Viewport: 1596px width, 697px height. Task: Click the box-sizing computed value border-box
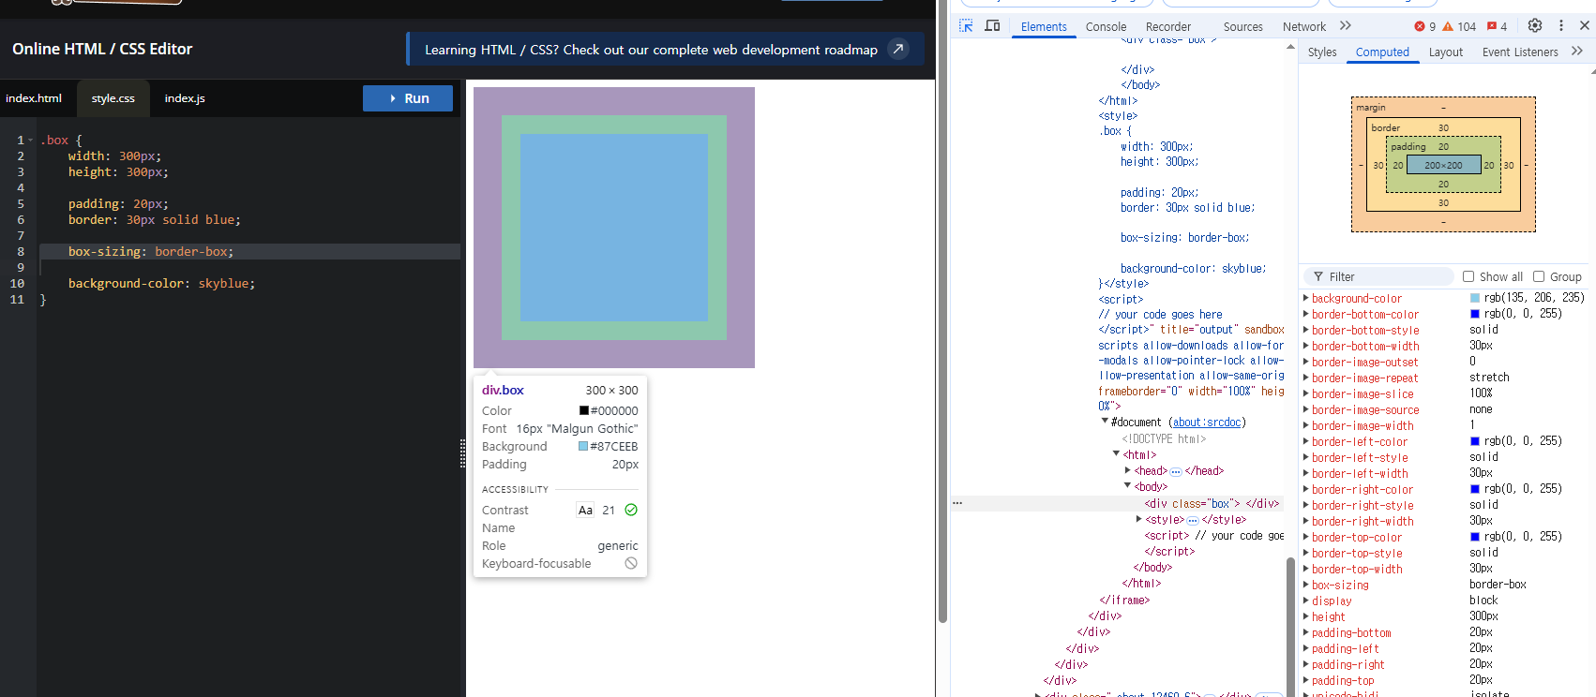point(1498,585)
